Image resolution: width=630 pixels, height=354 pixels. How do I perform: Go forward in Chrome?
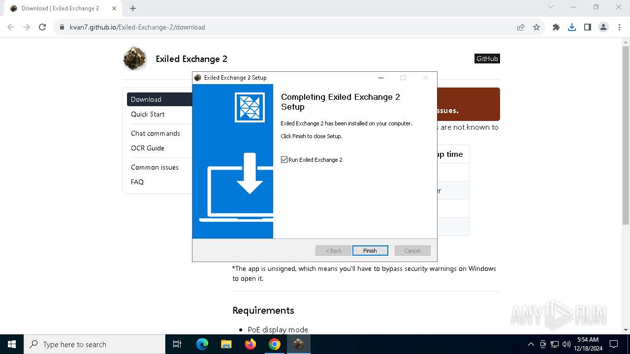coord(27,27)
